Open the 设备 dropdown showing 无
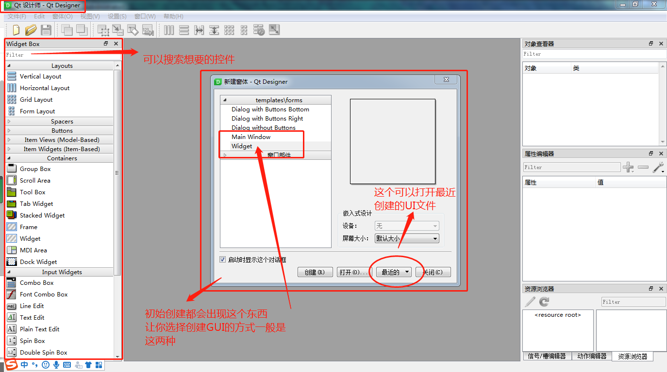 (x=407, y=225)
